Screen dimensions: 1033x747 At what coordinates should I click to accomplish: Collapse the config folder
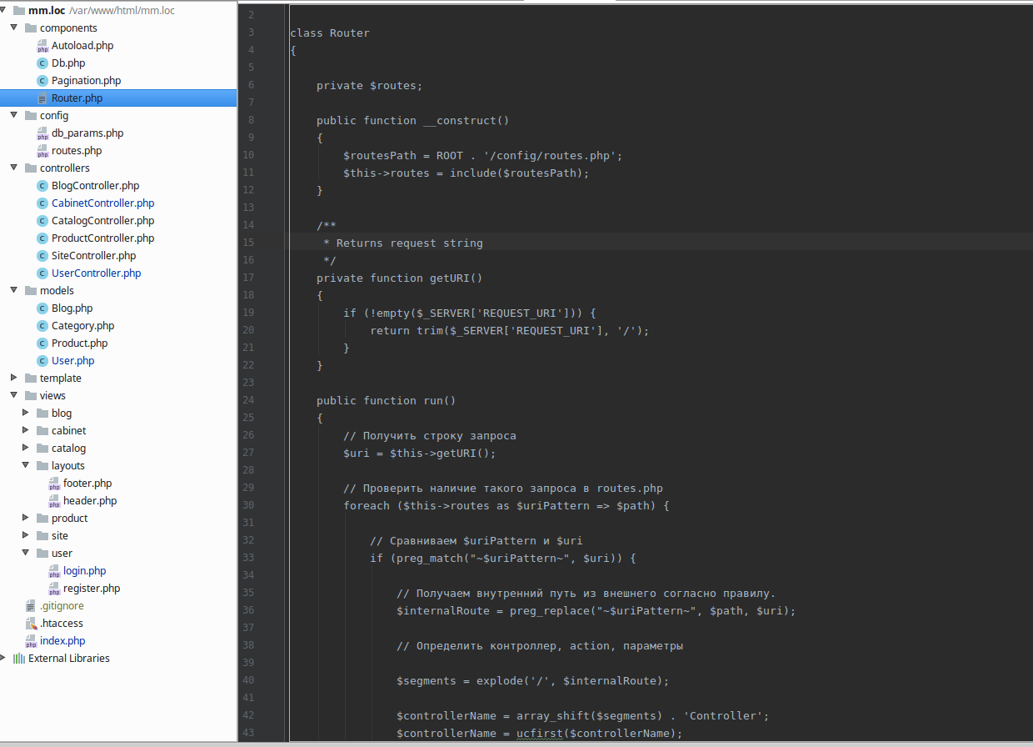pos(13,116)
